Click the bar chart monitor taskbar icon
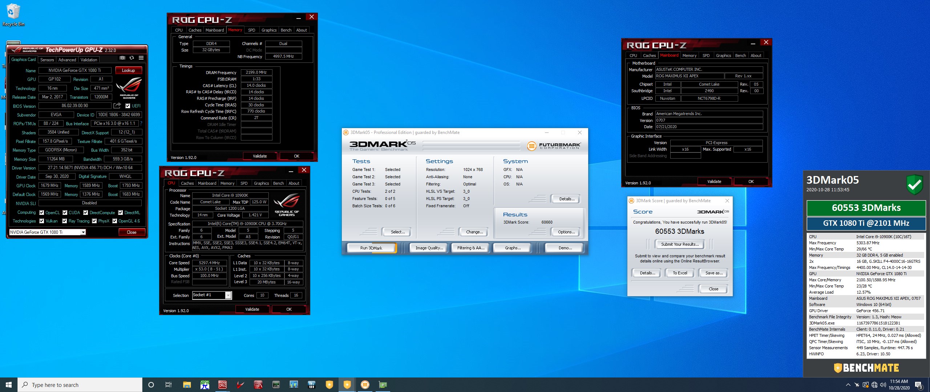 click(294, 385)
